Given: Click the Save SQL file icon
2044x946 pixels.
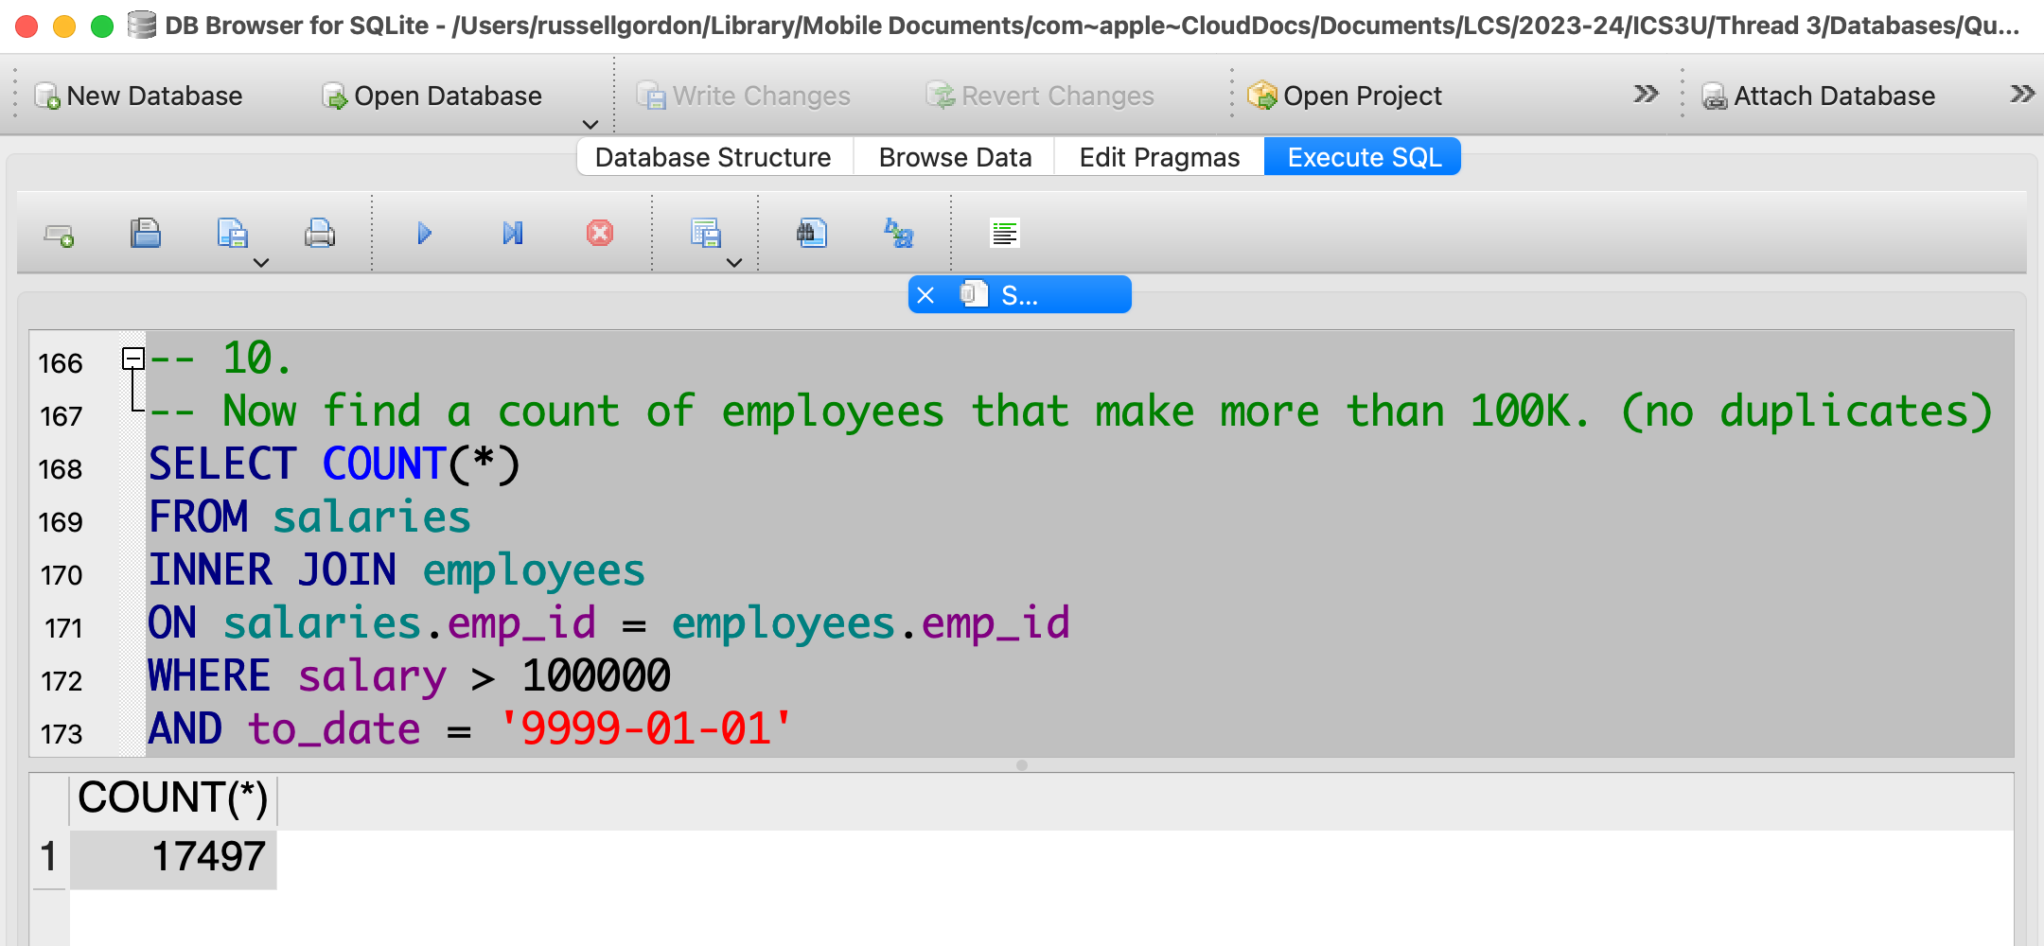Looking at the screenshot, I should click(232, 234).
